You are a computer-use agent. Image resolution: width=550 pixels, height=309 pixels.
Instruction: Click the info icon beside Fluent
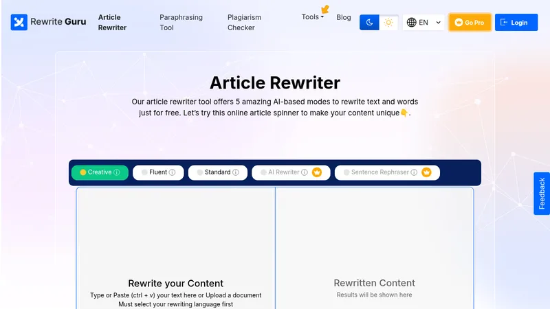[173, 172]
